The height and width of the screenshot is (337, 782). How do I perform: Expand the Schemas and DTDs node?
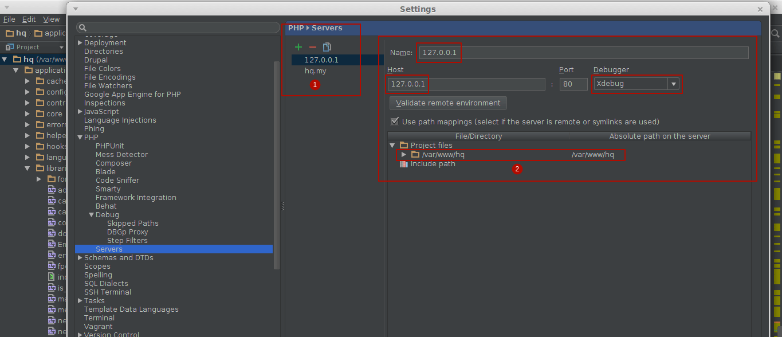click(x=80, y=258)
